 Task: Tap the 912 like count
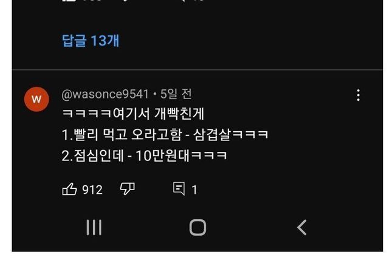pos(92,190)
